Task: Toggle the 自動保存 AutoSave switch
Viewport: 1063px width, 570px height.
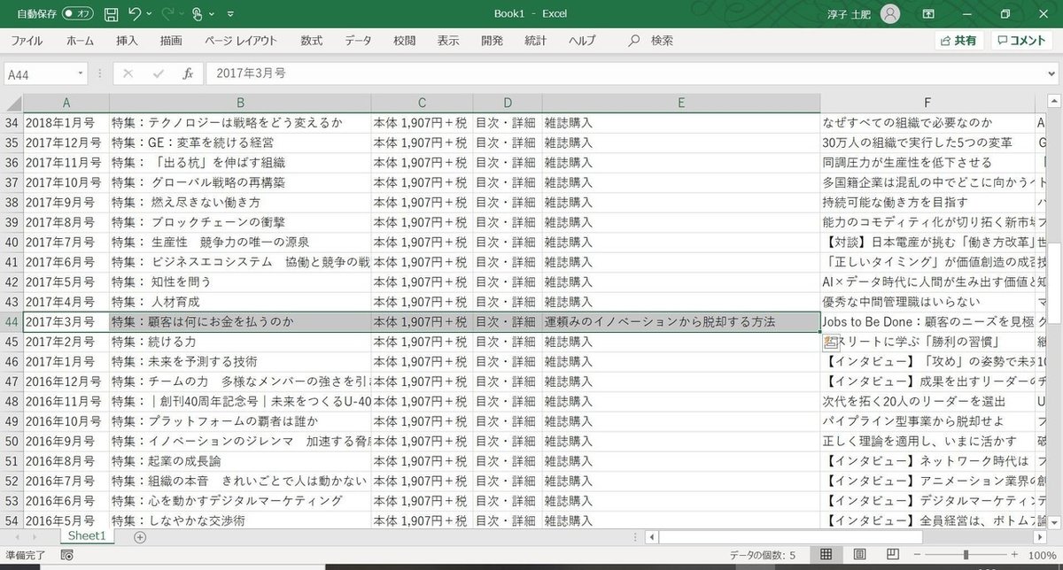Action: [78, 14]
